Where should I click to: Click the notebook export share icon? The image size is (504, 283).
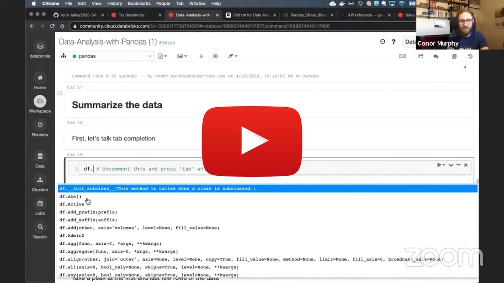420,56
